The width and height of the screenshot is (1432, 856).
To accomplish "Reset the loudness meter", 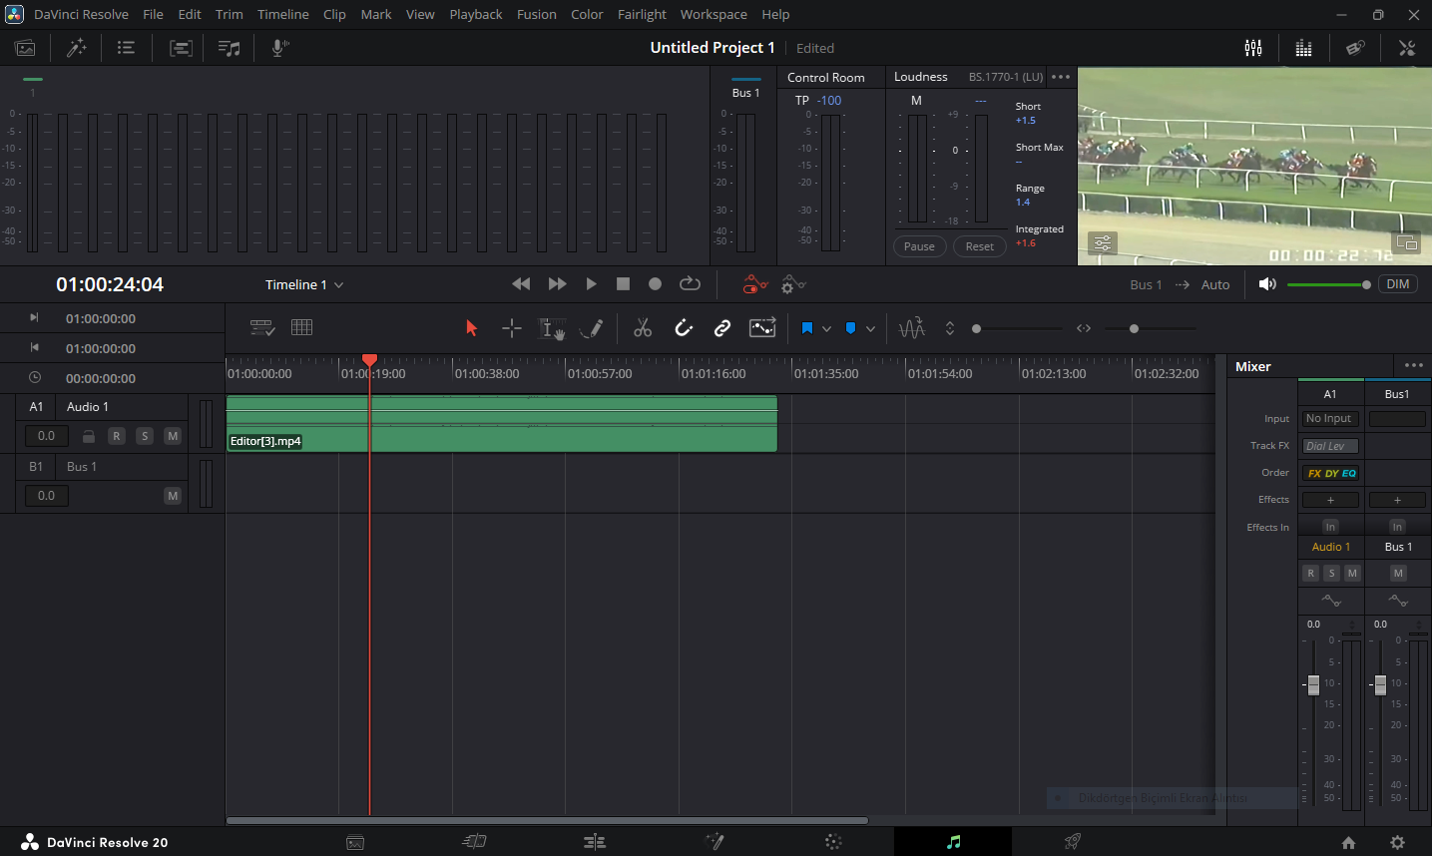I will 979,246.
